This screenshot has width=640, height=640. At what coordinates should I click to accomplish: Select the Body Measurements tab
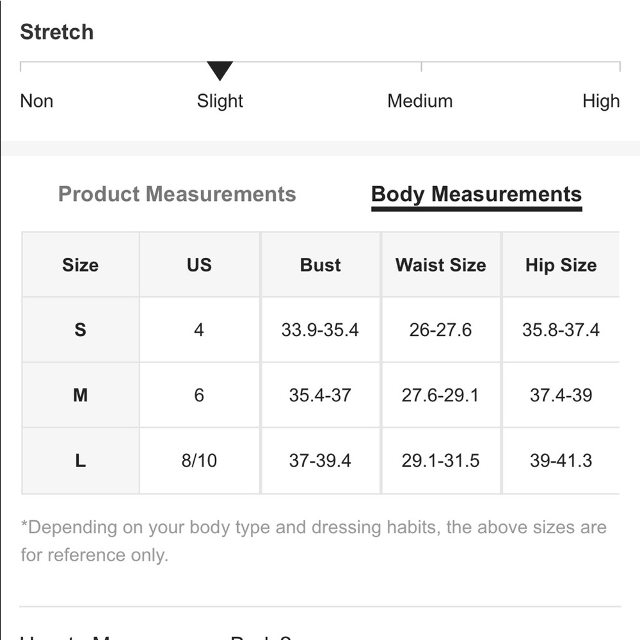point(476,195)
